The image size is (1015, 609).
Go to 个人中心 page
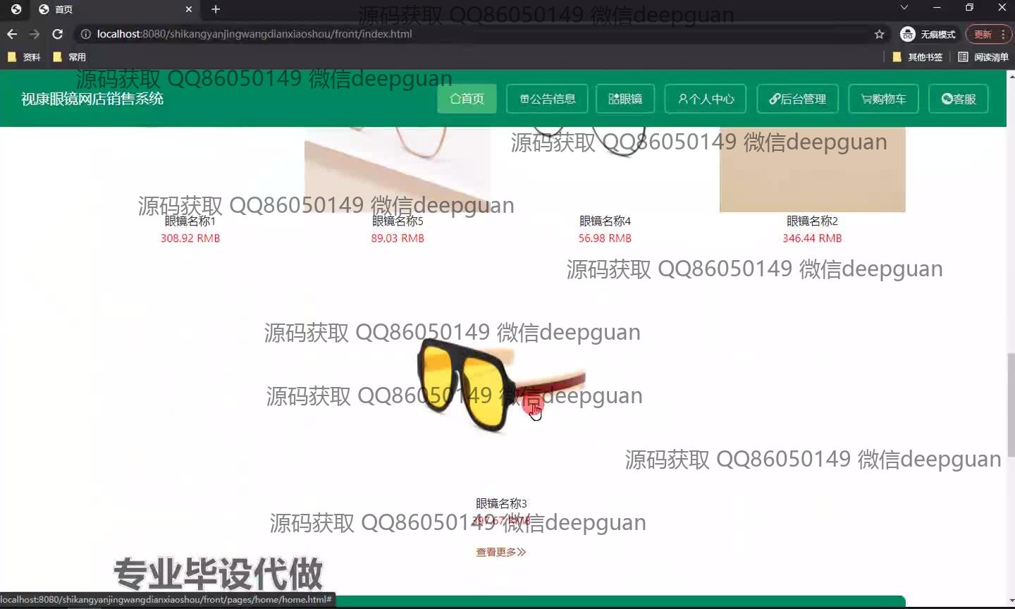tap(706, 99)
